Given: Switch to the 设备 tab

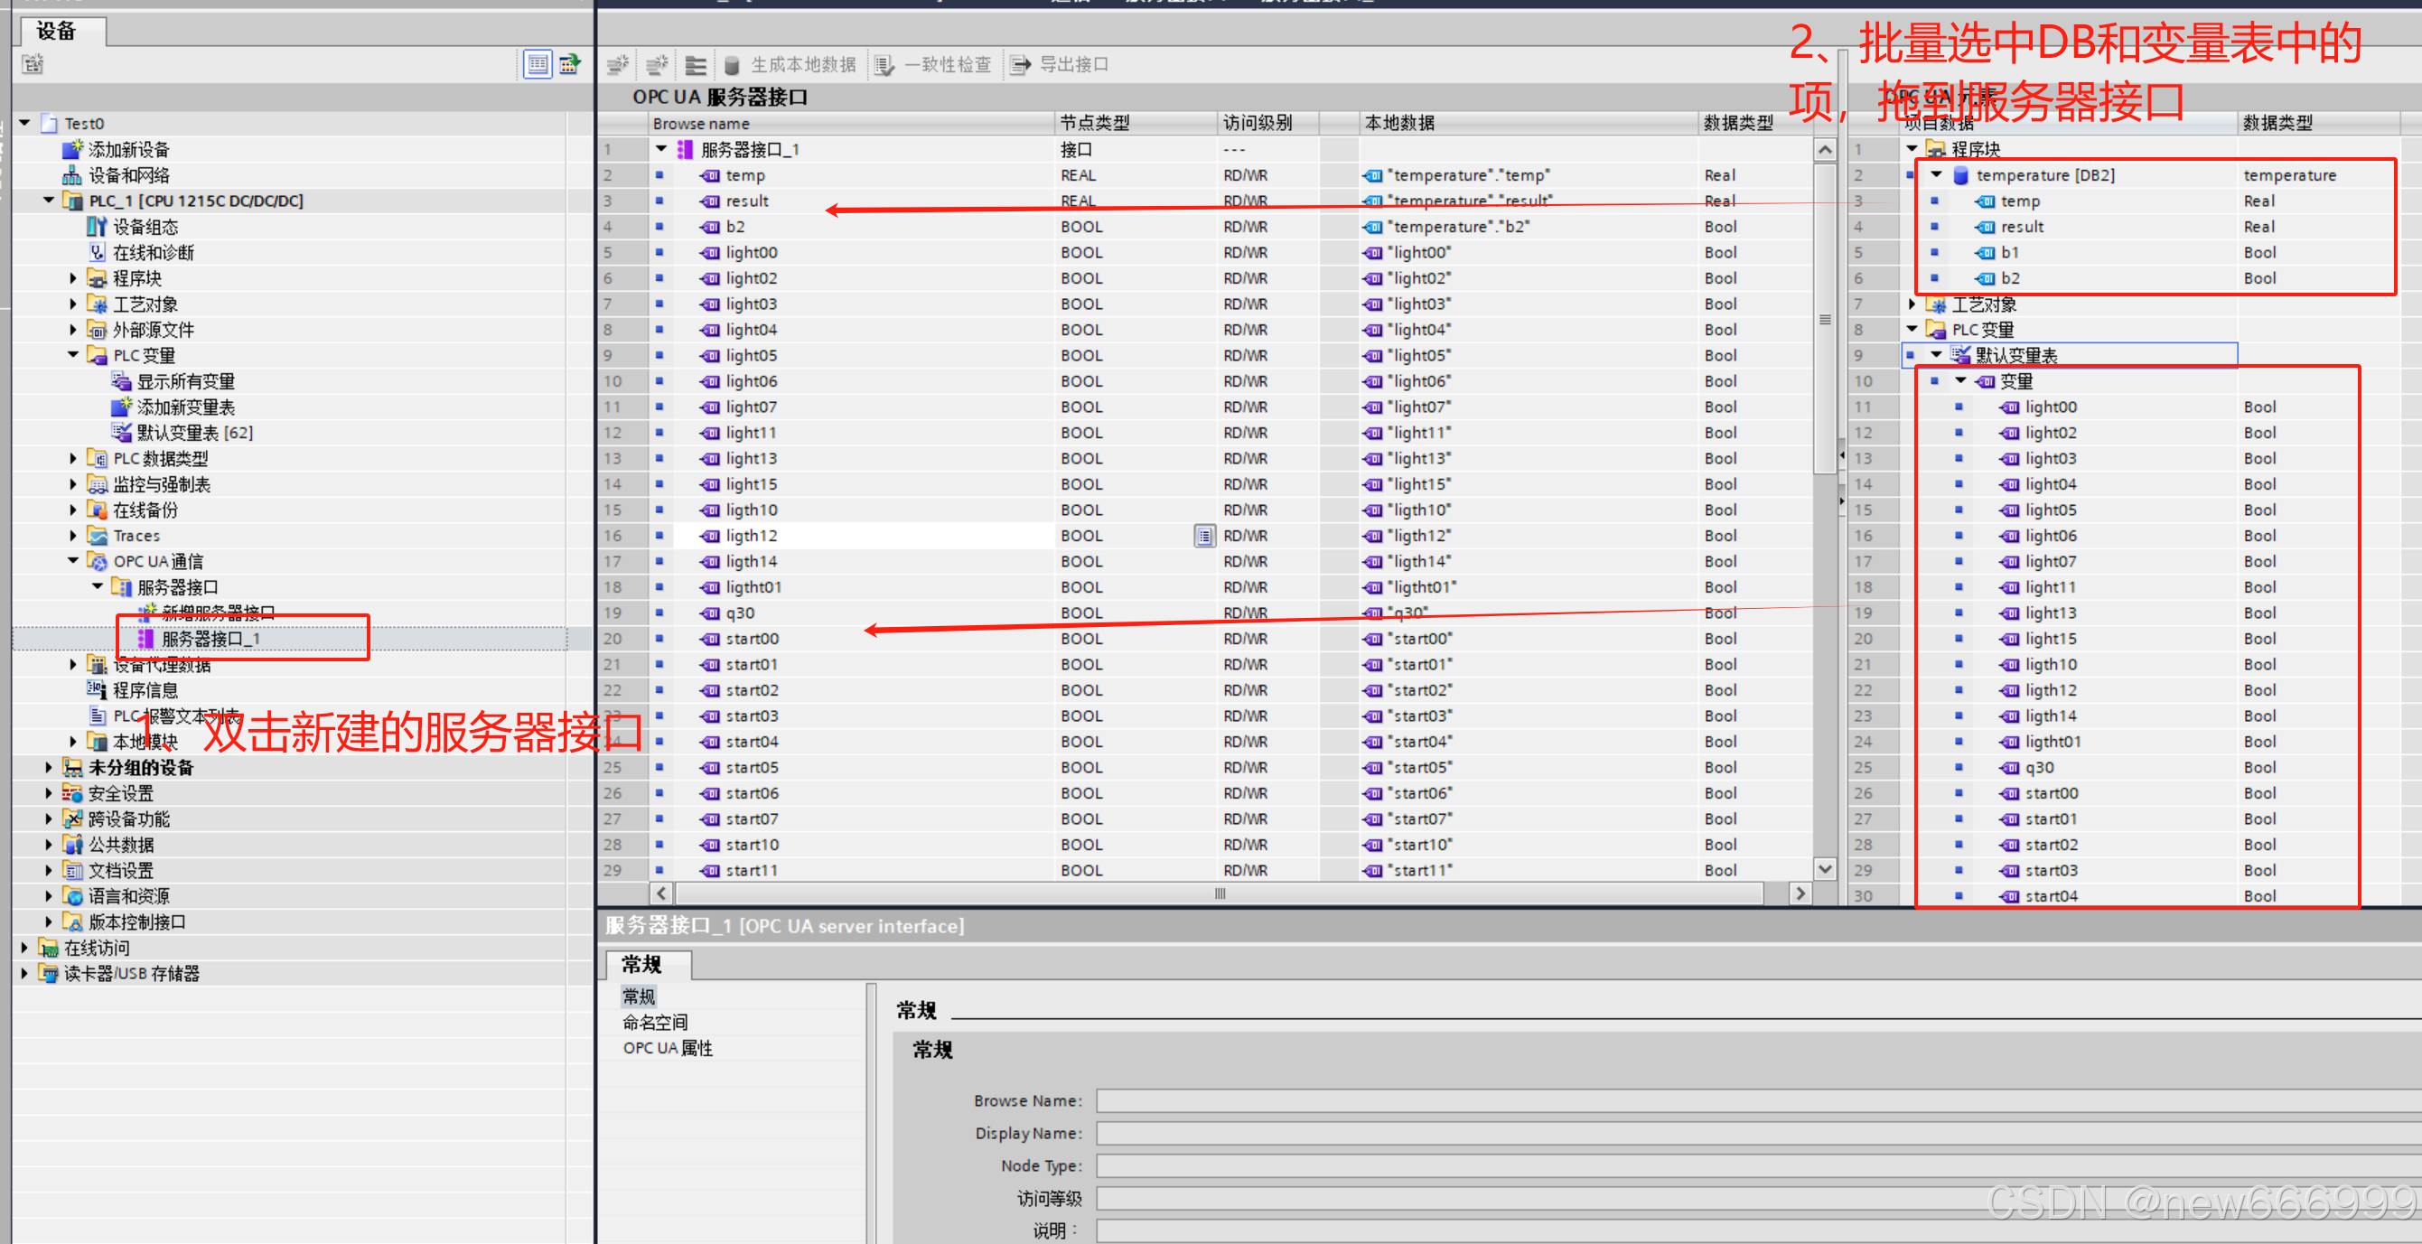Looking at the screenshot, I should click(x=56, y=31).
